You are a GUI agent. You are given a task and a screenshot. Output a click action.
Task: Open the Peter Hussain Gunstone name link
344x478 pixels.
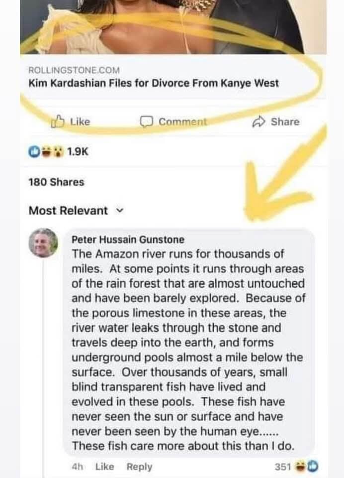[128, 239]
